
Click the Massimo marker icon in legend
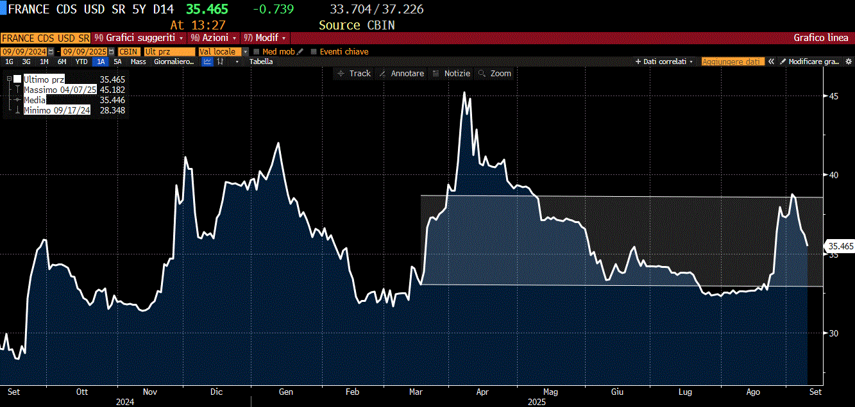click(x=18, y=90)
